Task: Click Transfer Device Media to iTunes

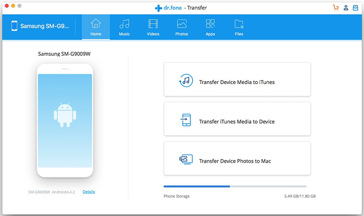Action: click(237, 79)
